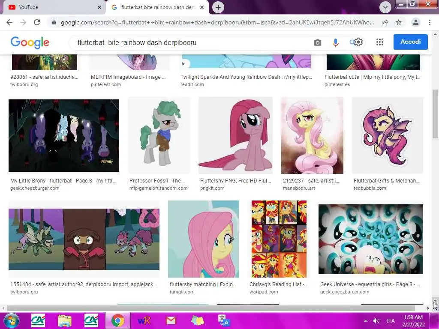Click the Chrome back arrow
439x329 pixels.
9,22
